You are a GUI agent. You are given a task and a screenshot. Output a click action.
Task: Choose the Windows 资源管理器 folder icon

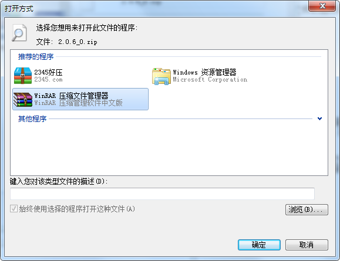click(161, 76)
